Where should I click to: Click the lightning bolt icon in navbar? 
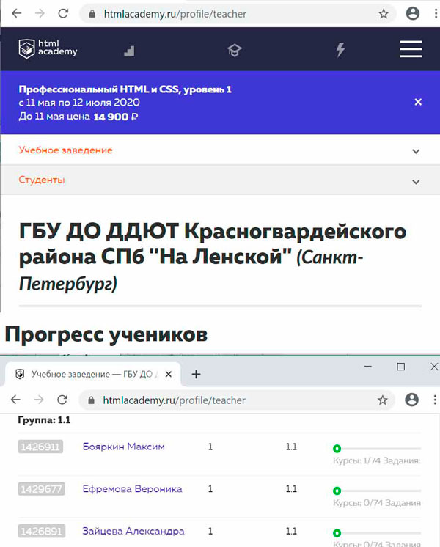pyautogui.click(x=340, y=50)
